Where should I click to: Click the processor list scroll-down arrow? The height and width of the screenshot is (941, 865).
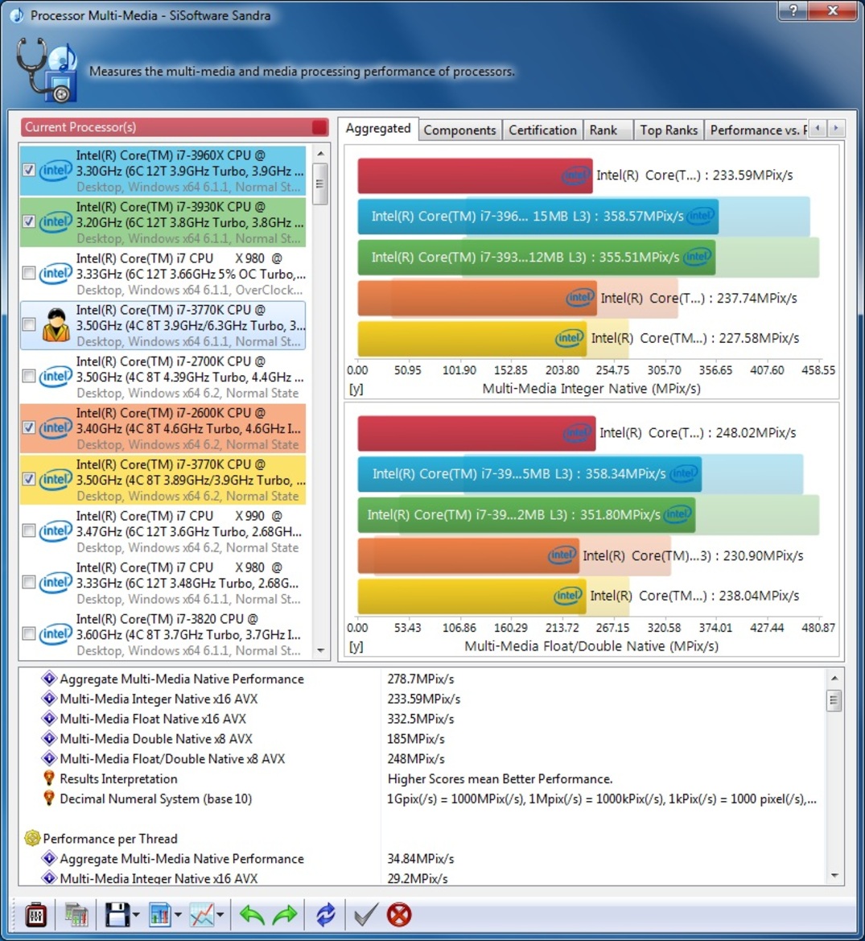click(320, 650)
